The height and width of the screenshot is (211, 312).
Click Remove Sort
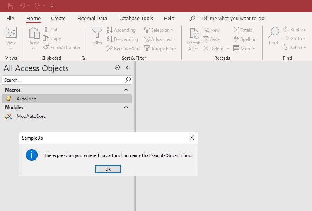pos(123,49)
